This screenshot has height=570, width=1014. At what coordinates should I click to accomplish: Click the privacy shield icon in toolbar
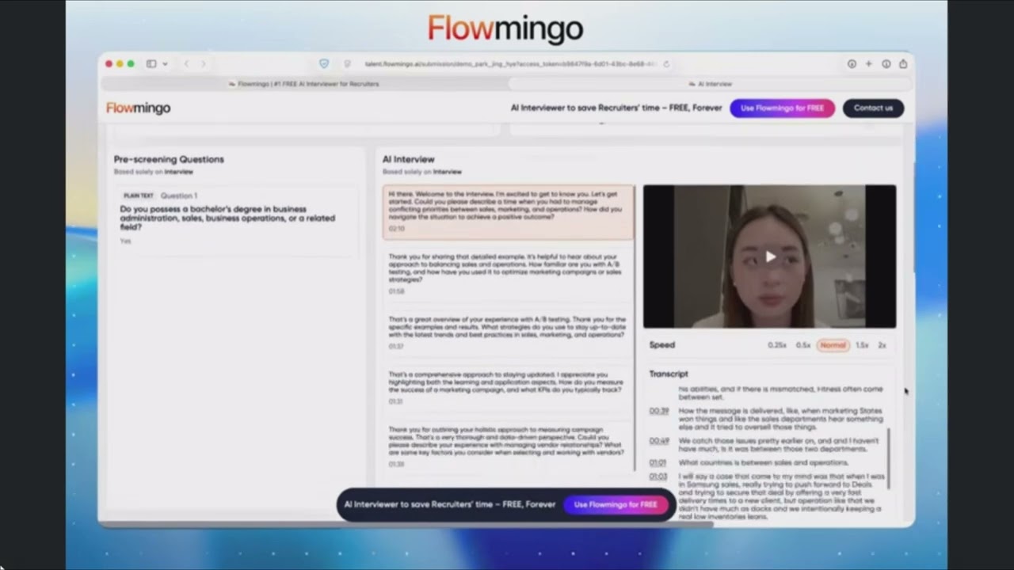[324, 64]
